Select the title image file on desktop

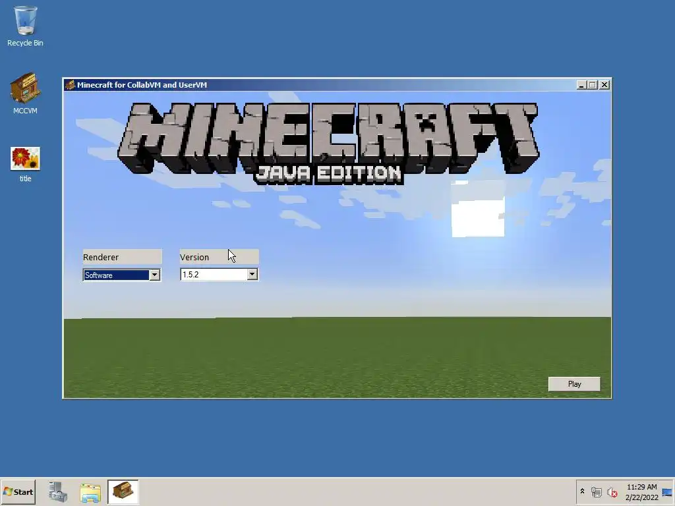(25, 164)
